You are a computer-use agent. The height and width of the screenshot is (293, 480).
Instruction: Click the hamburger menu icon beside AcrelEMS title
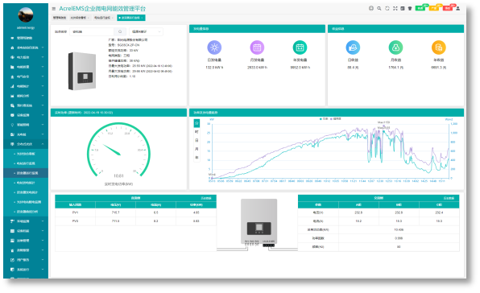(x=54, y=9)
